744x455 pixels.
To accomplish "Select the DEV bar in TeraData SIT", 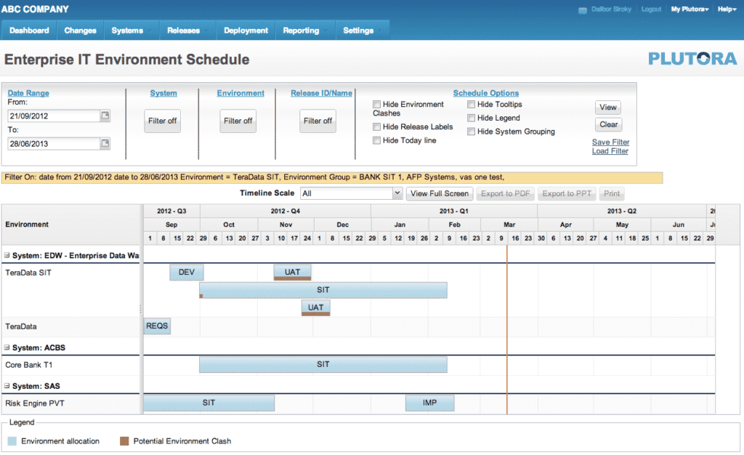I will 187,273.
